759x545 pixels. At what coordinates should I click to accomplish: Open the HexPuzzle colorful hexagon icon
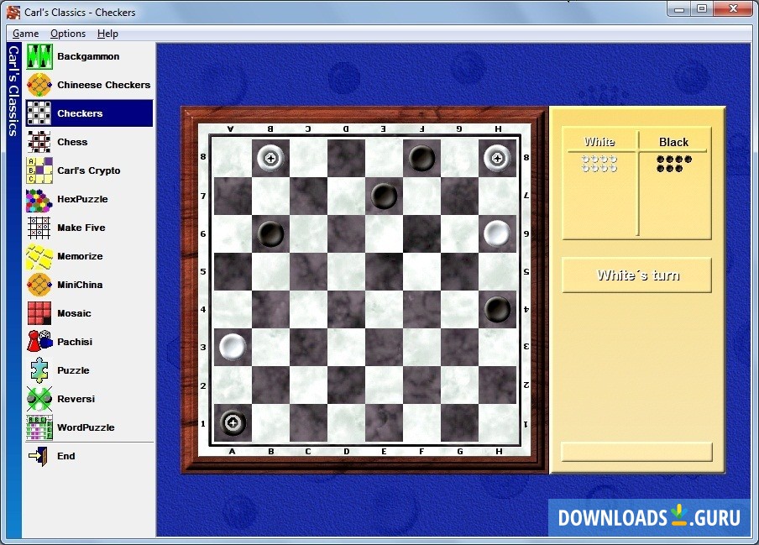39,199
